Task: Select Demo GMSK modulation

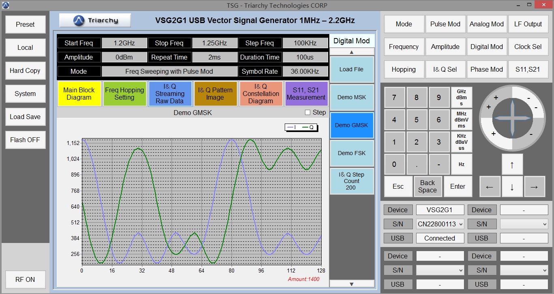Action: coord(352,125)
